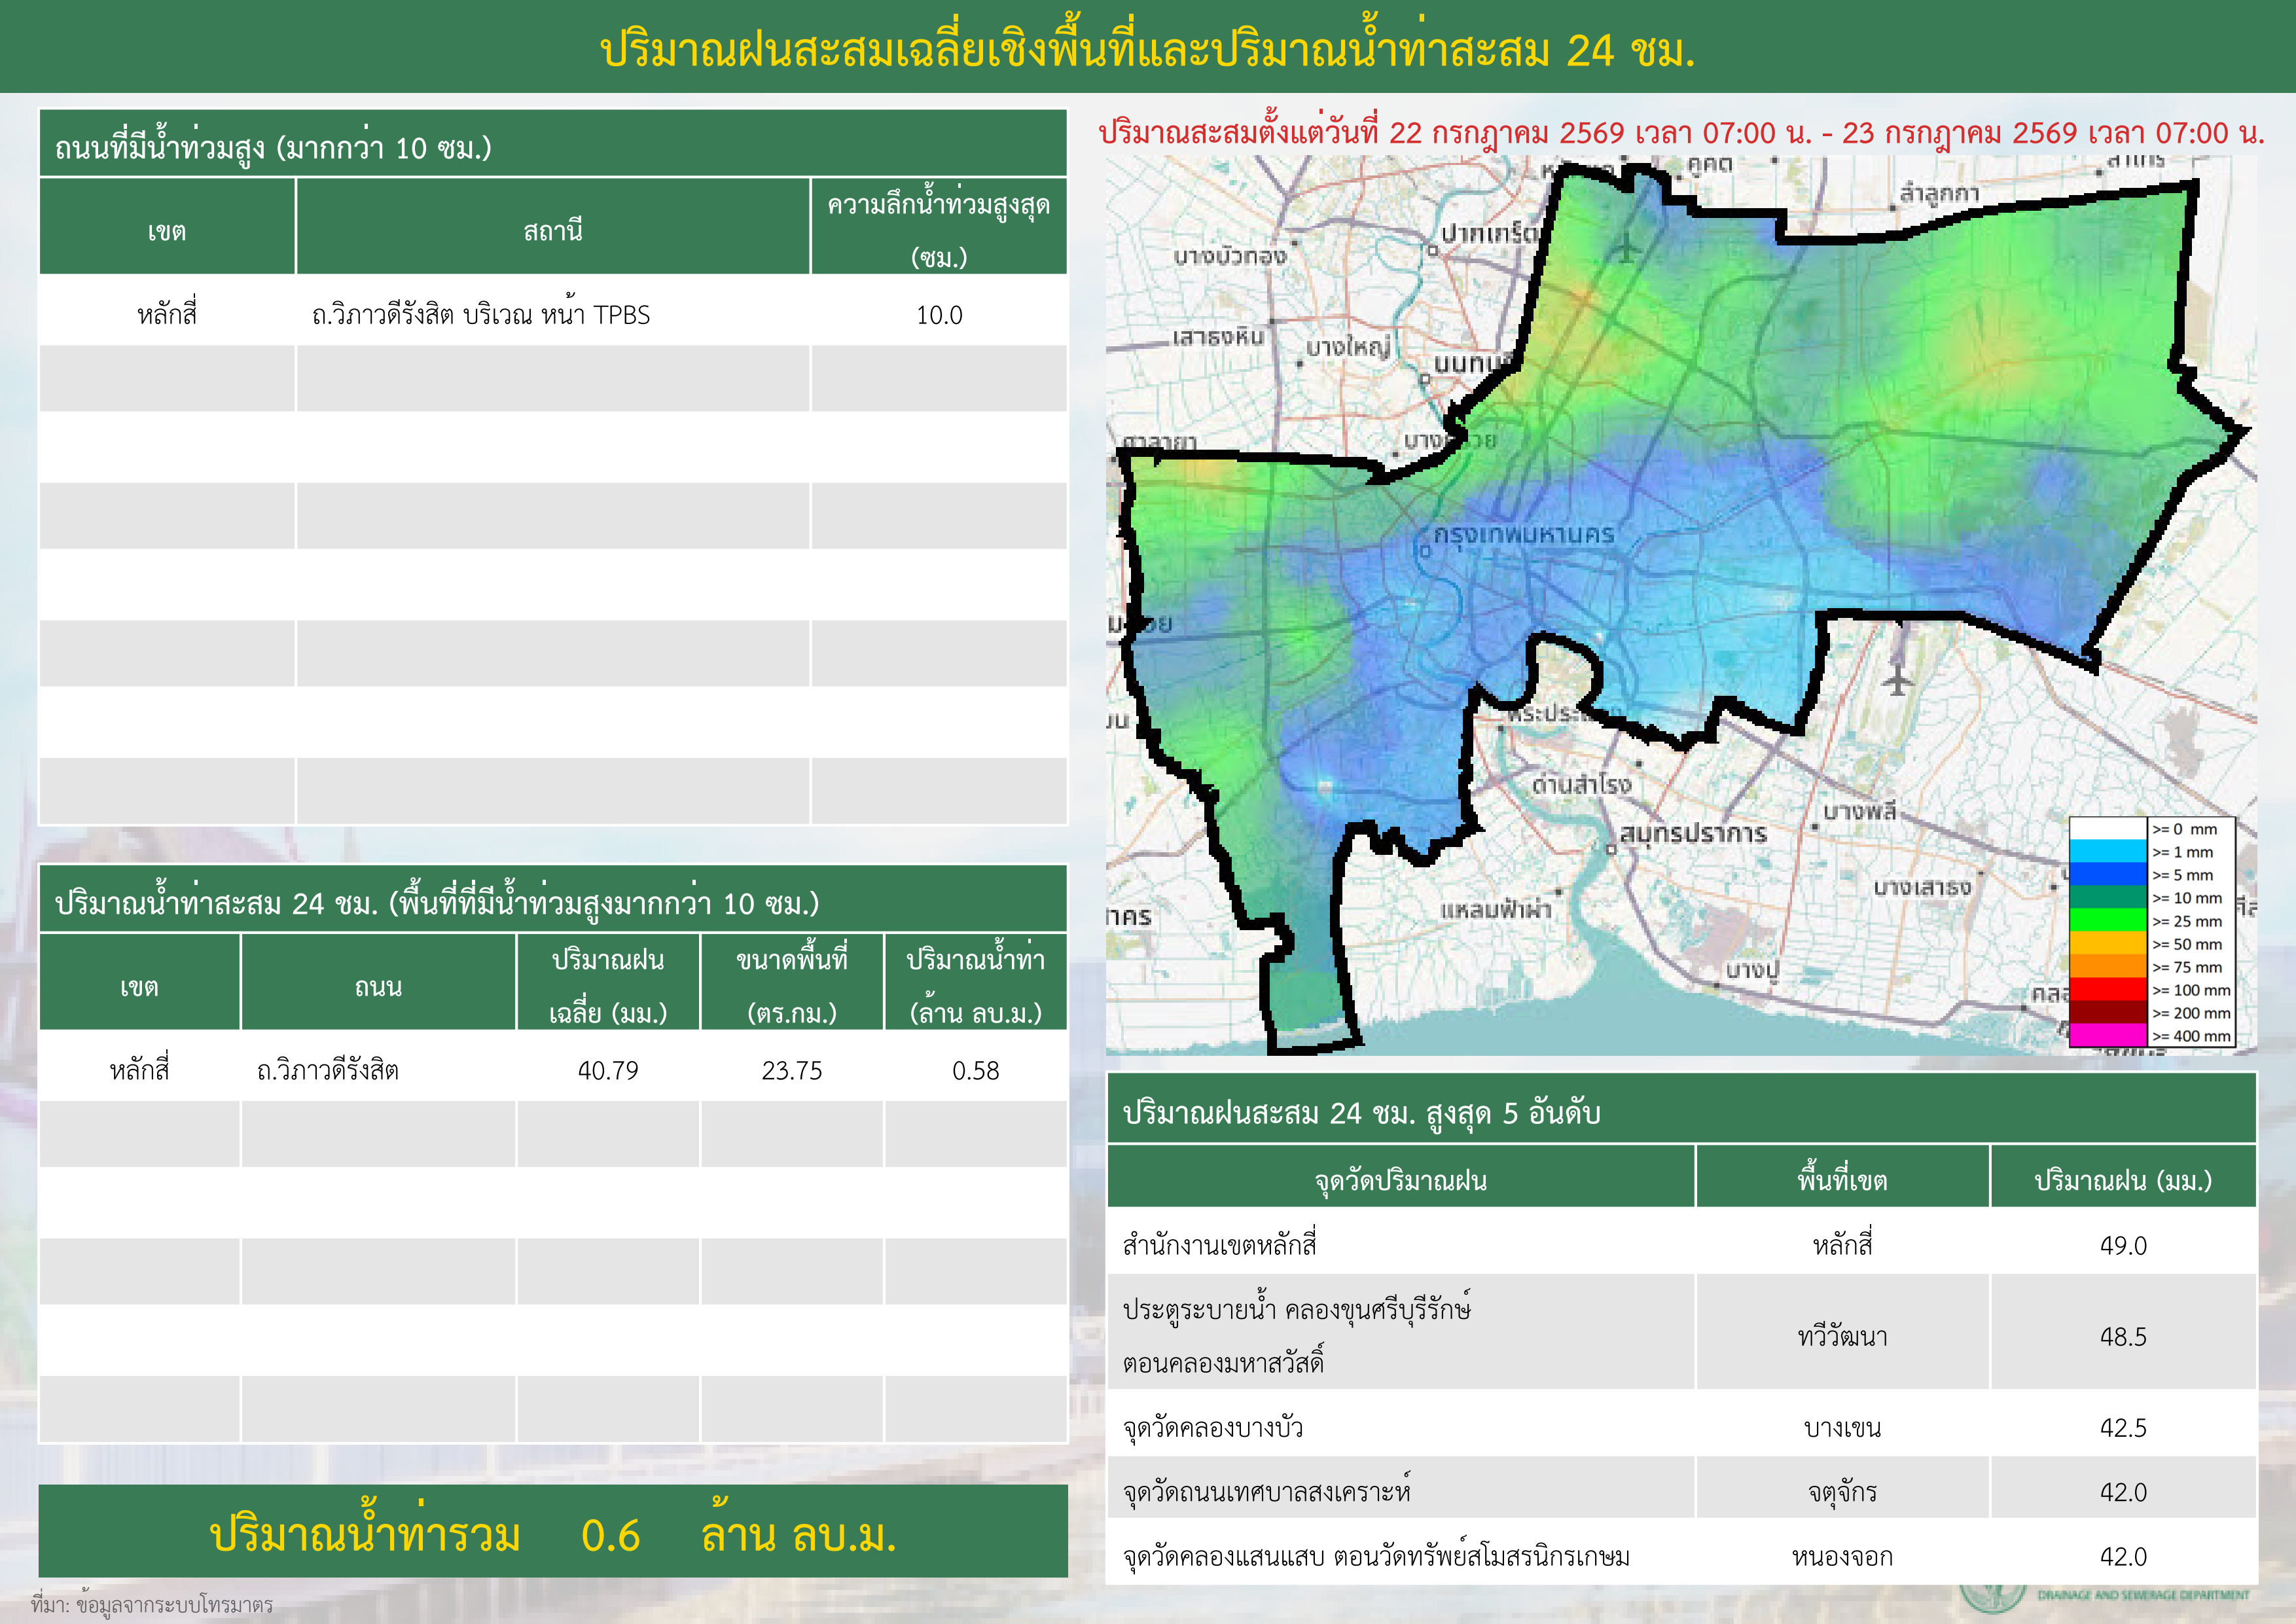Select the dark red '>= 200 mm' legend swatch
2296x1624 pixels.
pos(2109,1013)
